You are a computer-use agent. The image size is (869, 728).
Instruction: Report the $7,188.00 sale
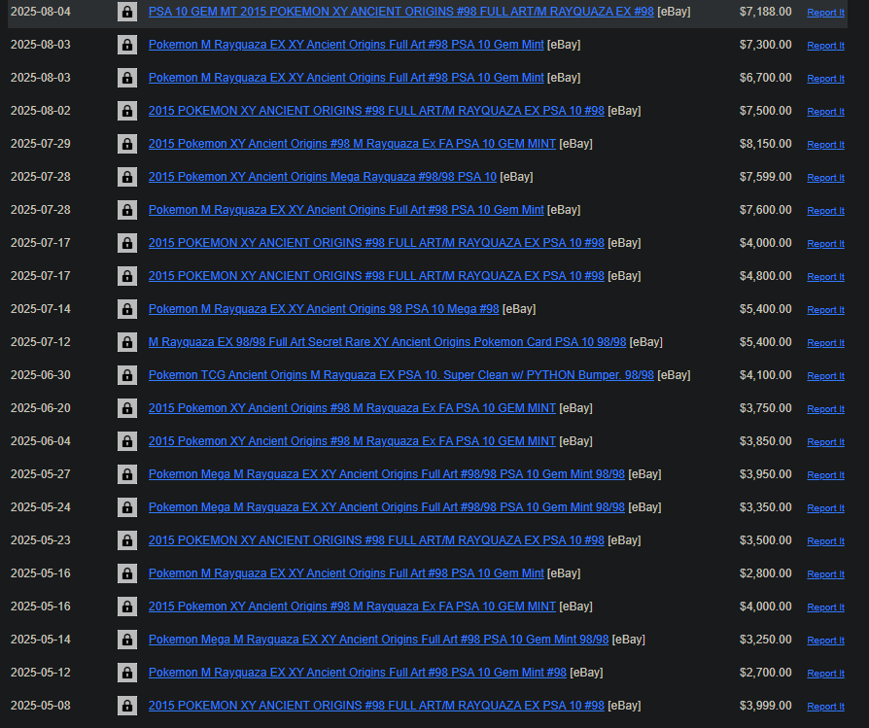pyautogui.click(x=826, y=13)
